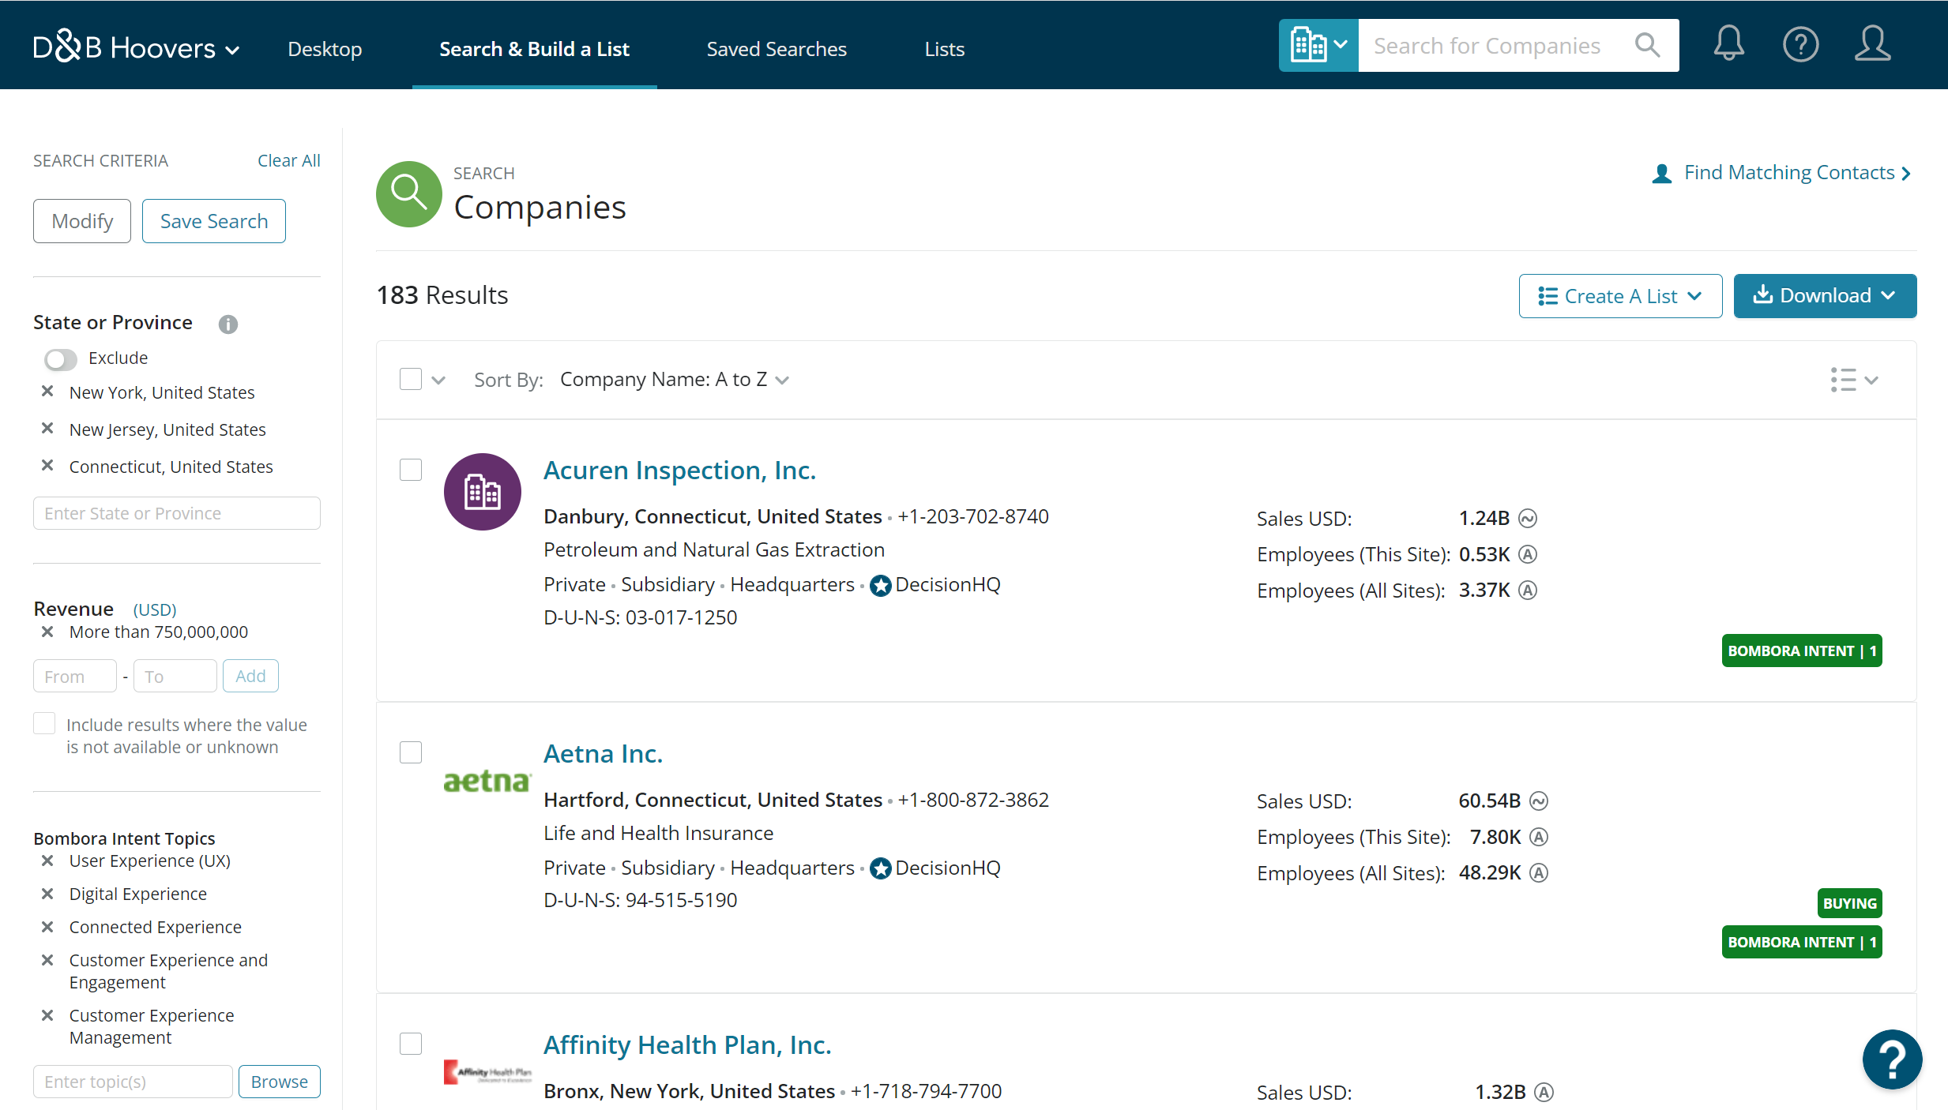Enable include unknown revenue values checkbox
The width and height of the screenshot is (1948, 1110).
point(44,724)
